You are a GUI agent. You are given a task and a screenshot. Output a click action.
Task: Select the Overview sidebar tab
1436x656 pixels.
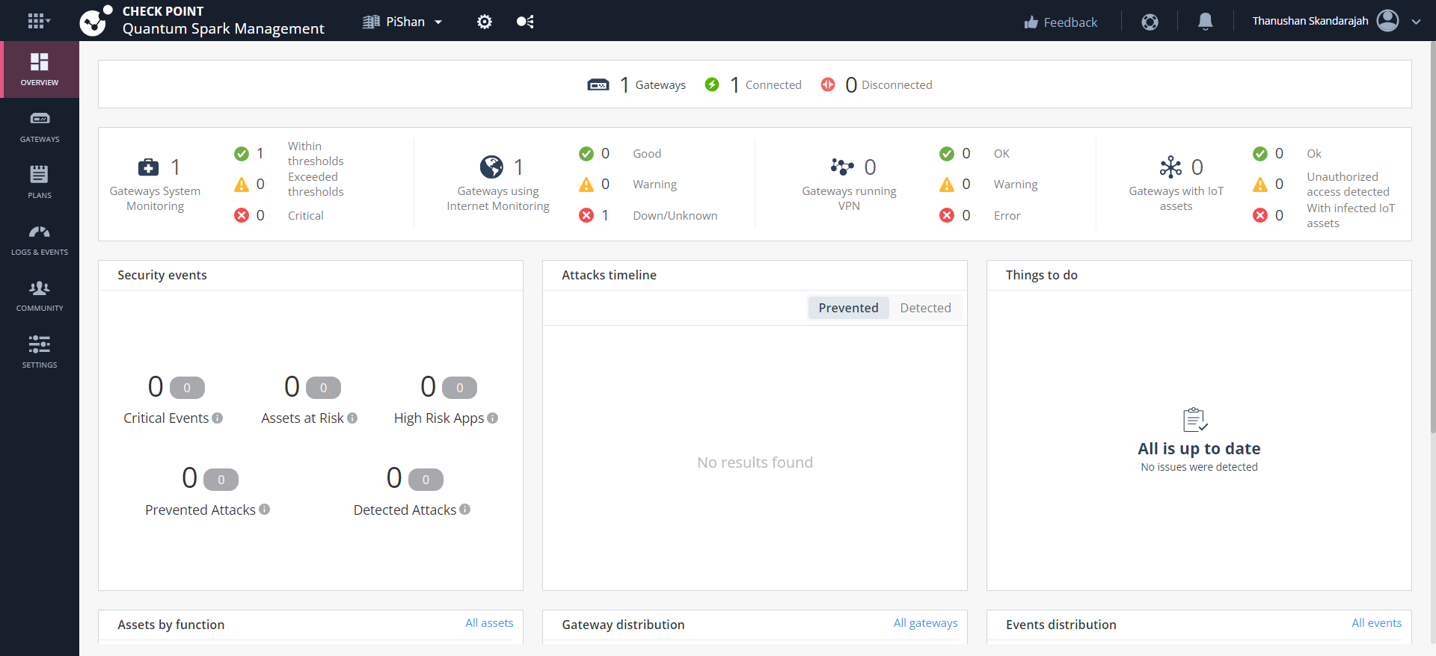point(40,69)
